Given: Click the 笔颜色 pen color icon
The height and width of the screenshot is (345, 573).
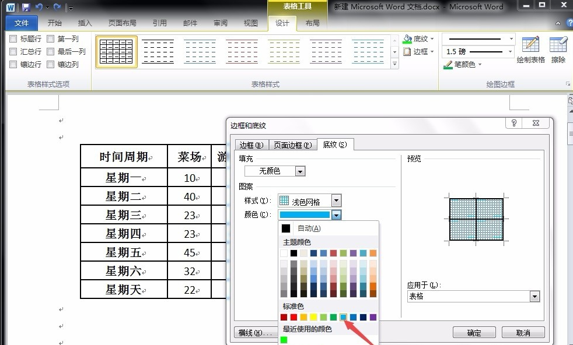Looking at the screenshot, I should point(448,65).
